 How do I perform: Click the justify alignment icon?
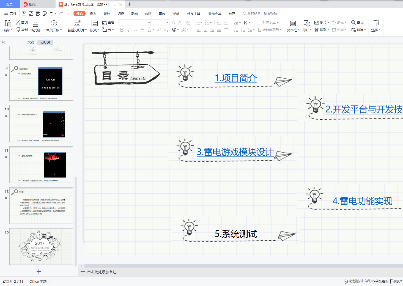[x=219, y=30]
